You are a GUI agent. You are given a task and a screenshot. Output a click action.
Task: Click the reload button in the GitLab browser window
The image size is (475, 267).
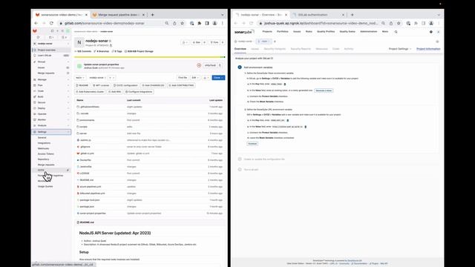click(51, 23)
